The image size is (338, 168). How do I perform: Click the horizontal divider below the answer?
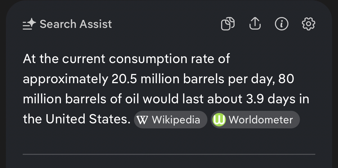(x=169, y=154)
